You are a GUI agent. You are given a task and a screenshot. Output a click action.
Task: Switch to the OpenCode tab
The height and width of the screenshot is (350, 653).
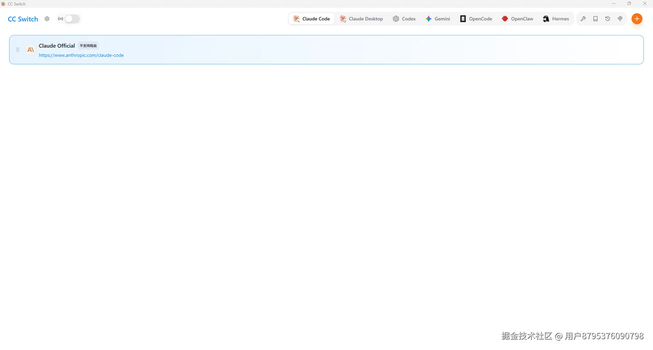click(x=476, y=19)
